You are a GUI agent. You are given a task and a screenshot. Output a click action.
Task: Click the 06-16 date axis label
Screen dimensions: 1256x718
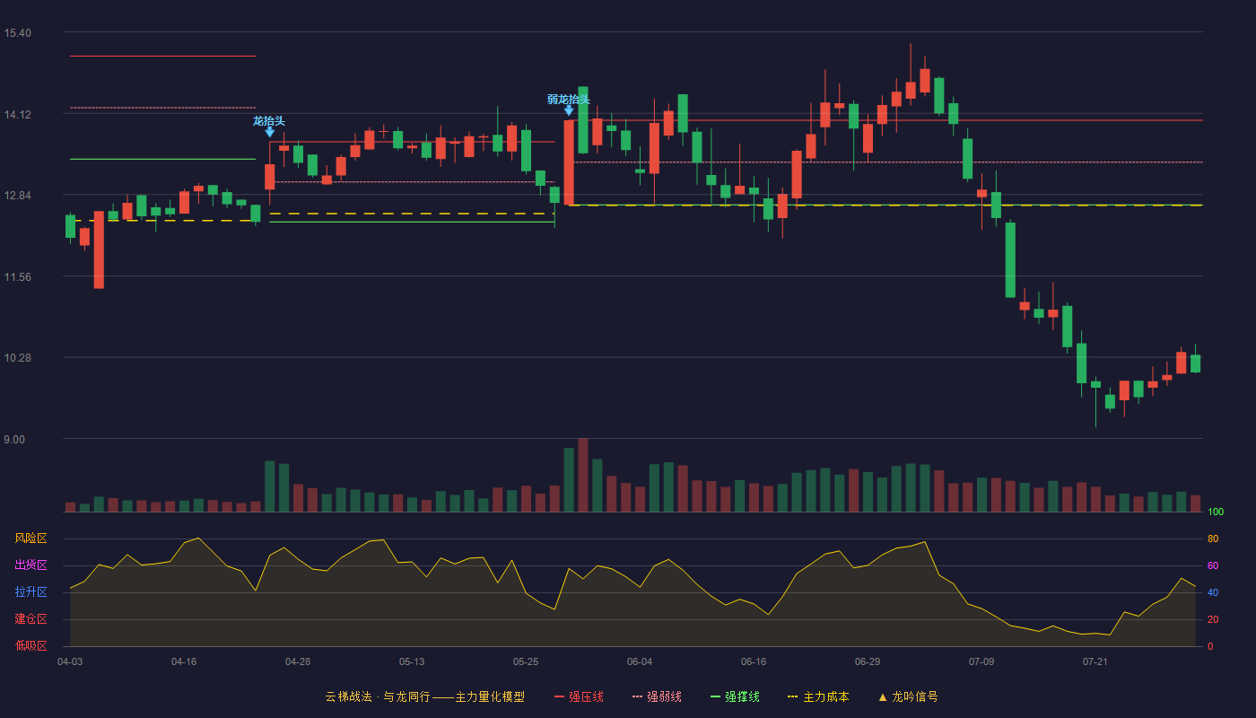(x=754, y=661)
